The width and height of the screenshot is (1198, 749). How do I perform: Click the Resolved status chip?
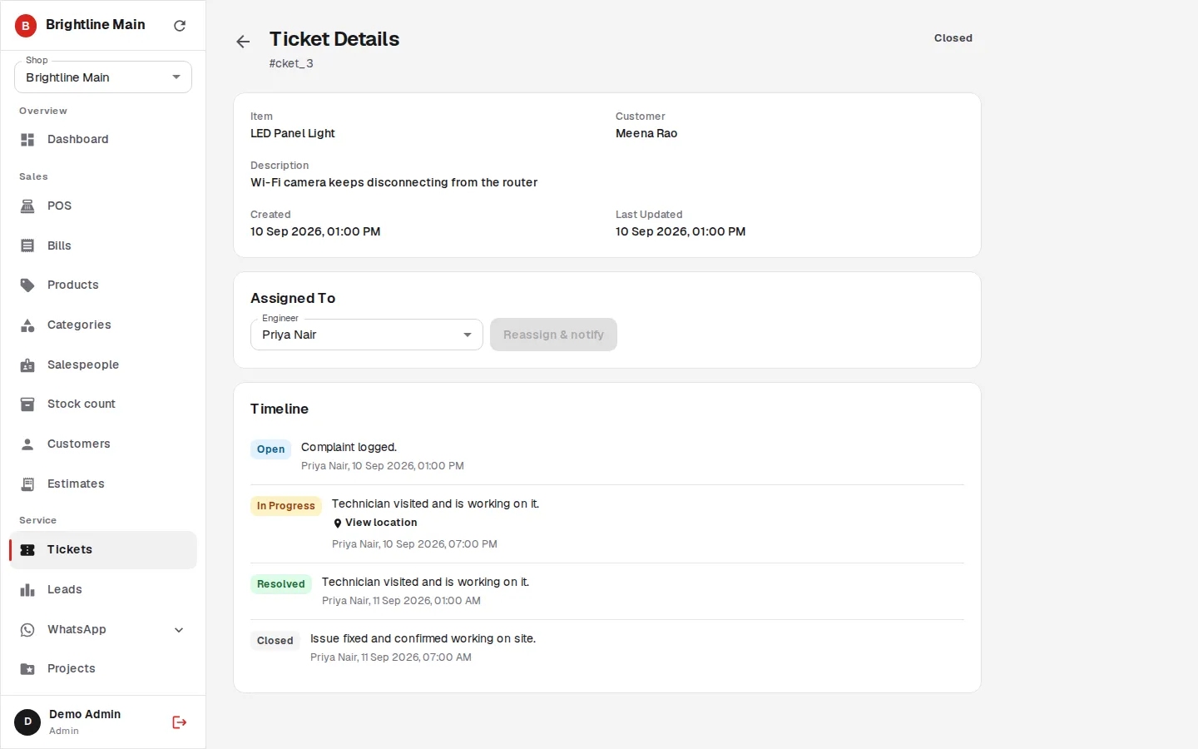[281, 584]
